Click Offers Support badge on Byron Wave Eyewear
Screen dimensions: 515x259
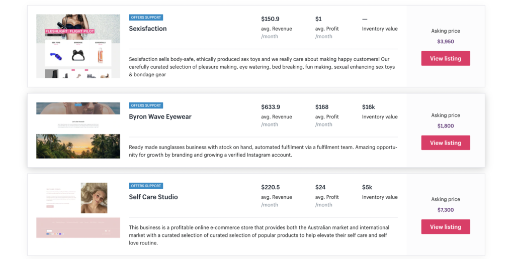coord(146,105)
